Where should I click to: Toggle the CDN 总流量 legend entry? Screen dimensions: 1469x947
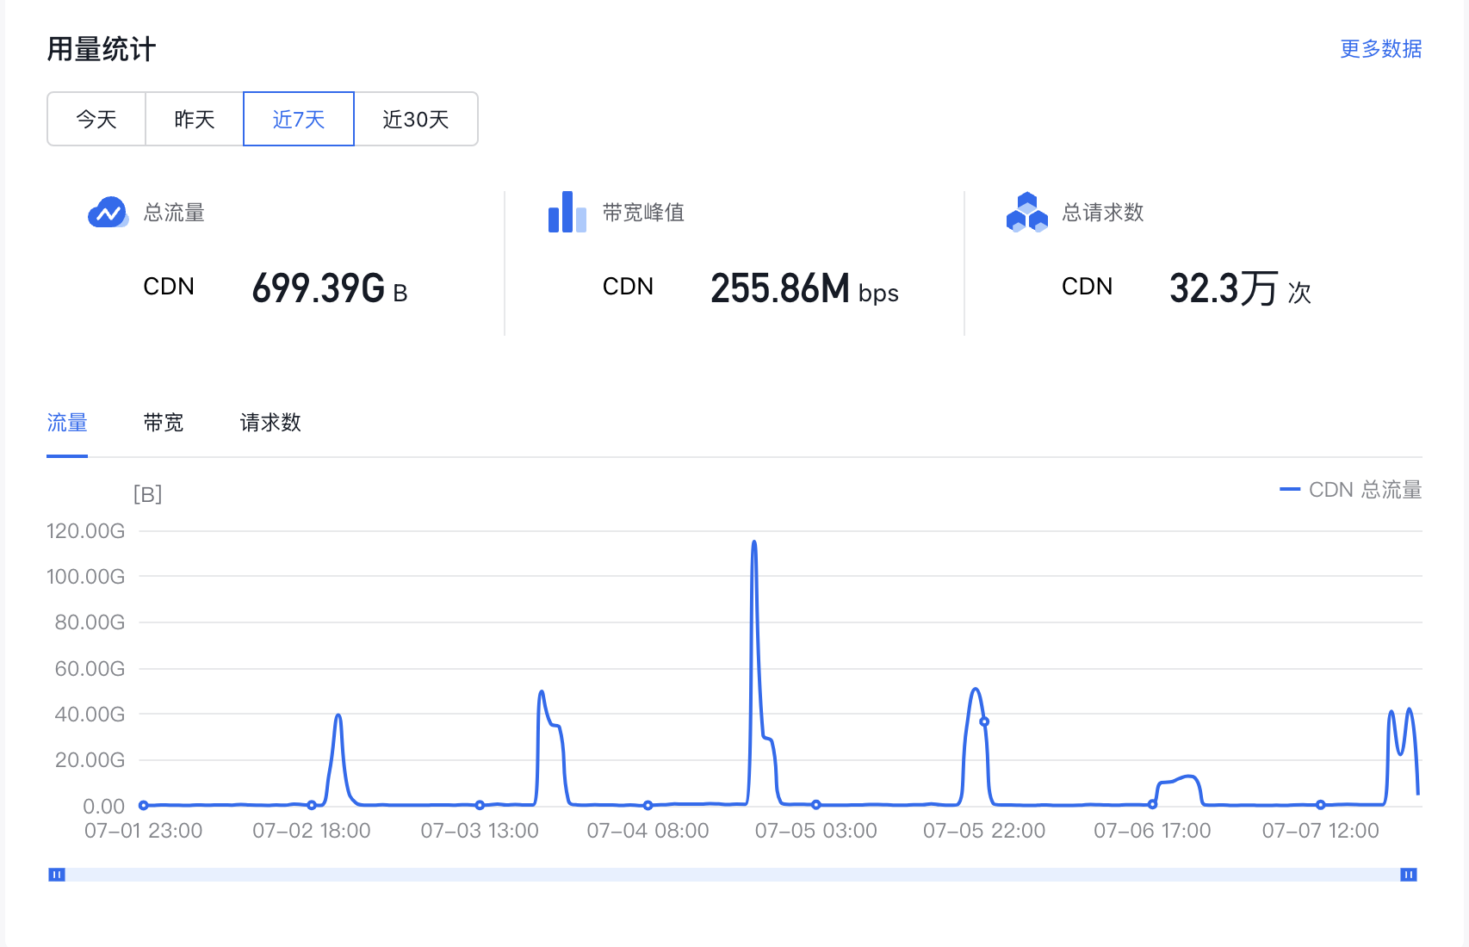[1350, 490]
